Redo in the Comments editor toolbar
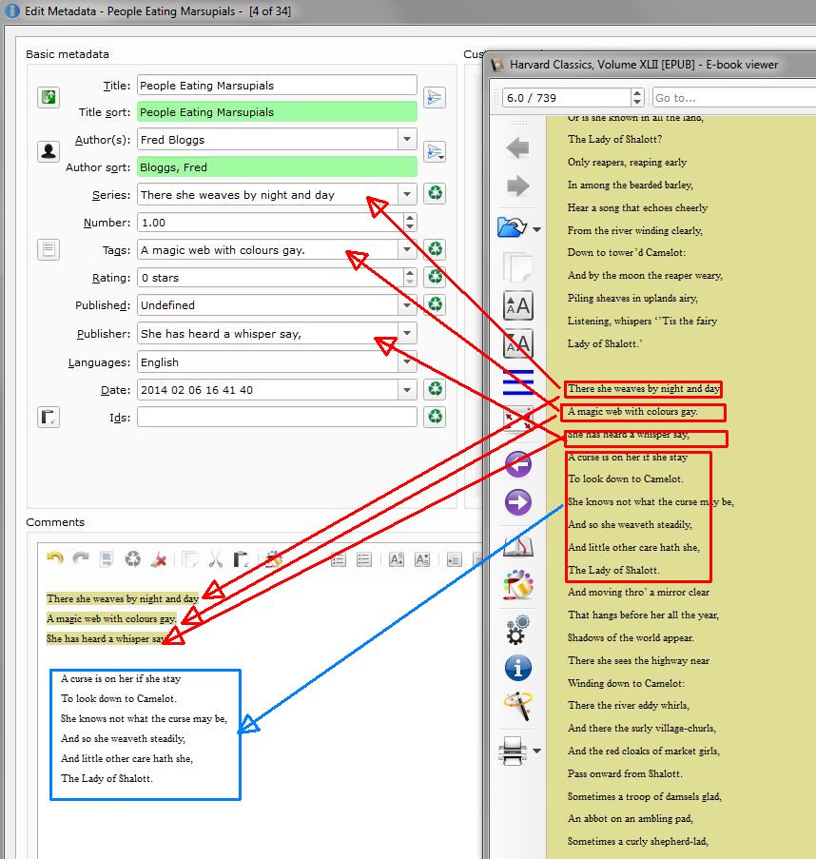Image resolution: width=816 pixels, height=859 pixels. [x=81, y=558]
